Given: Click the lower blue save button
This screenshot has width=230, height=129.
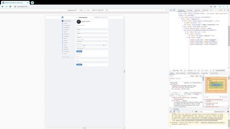Looking at the screenshot, I should click(x=79, y=64).
